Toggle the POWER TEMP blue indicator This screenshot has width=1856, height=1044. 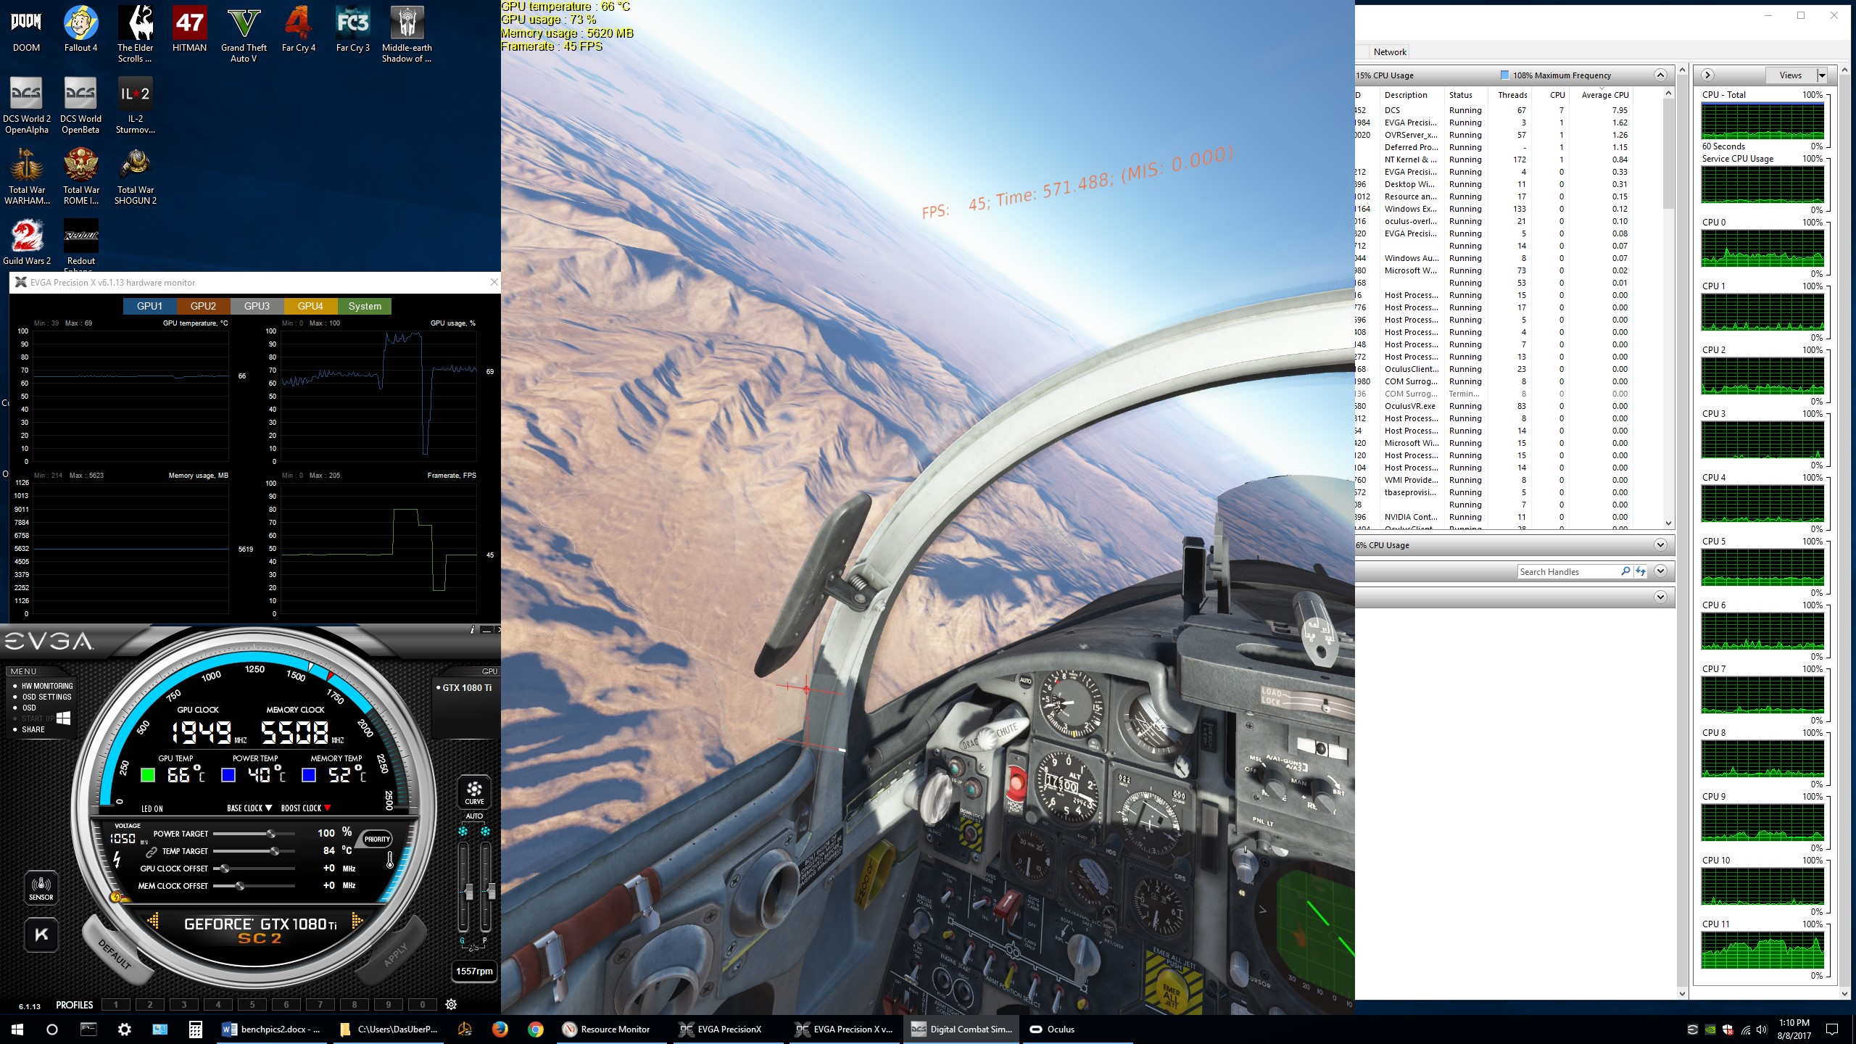228,775
